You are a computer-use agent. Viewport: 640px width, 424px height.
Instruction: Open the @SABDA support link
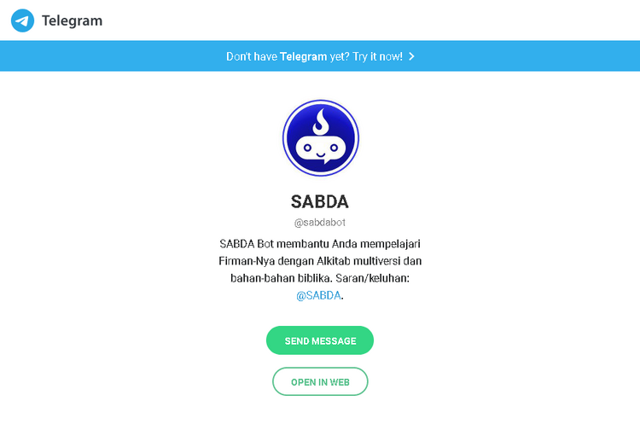(318, 295)
